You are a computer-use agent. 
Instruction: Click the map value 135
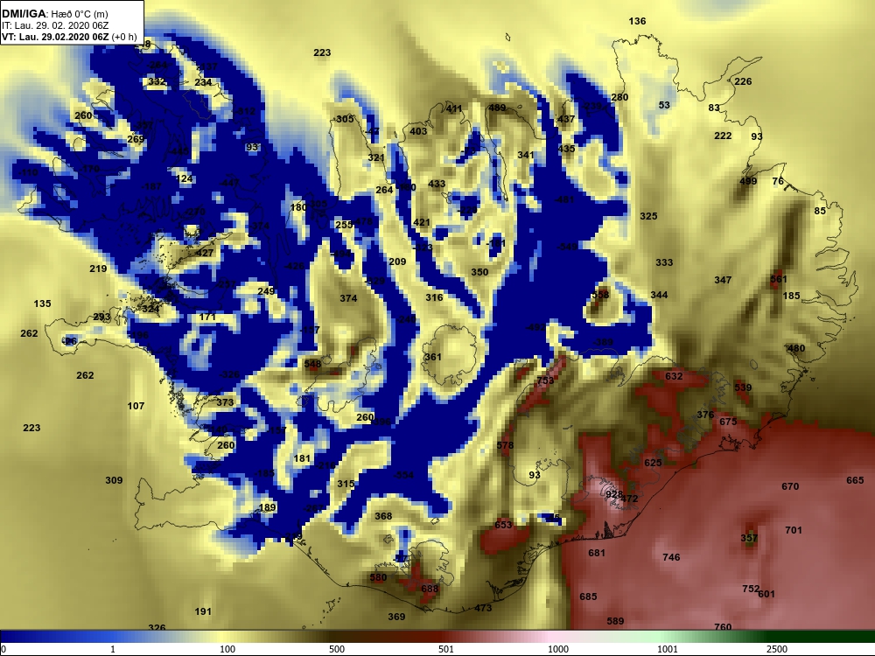coord(42,304)
